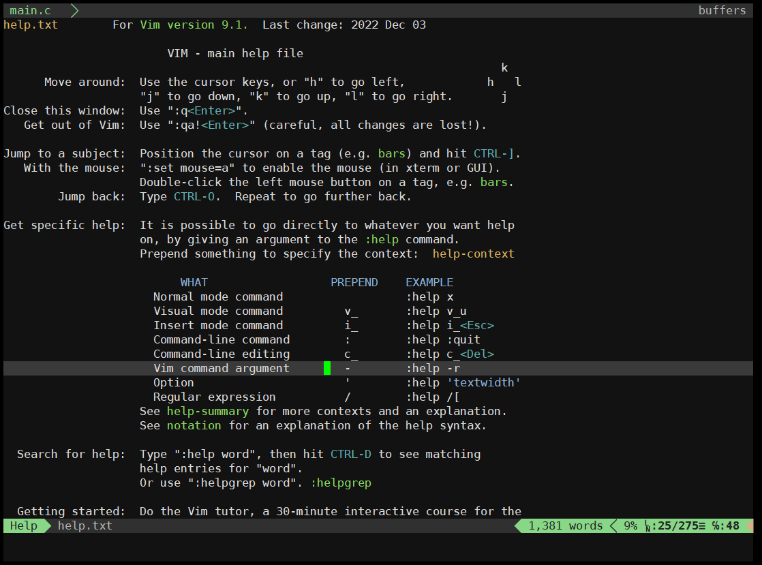This screenshot has height=565, width=762.
Task: Follow the CTRL-] tag link
Action: coord(493,153)
